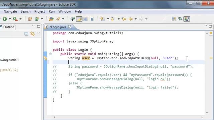Select the Outline view tab
This screenshot has width=214, height=120.
[7, 27]
